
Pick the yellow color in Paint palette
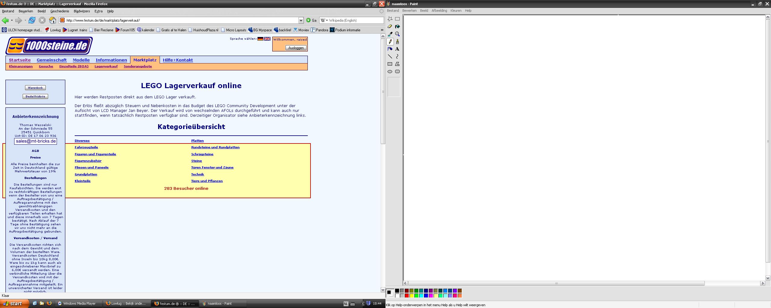[411, 296]
